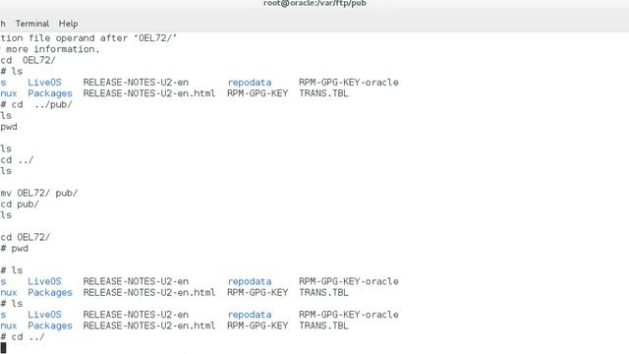
Task: Click TRANS.TBL in the listing above 'cd ../pub/'
Action: 323,93
